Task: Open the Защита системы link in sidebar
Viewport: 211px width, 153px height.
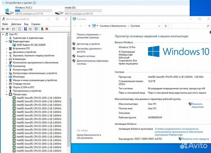Action: [x=86, y=56]
